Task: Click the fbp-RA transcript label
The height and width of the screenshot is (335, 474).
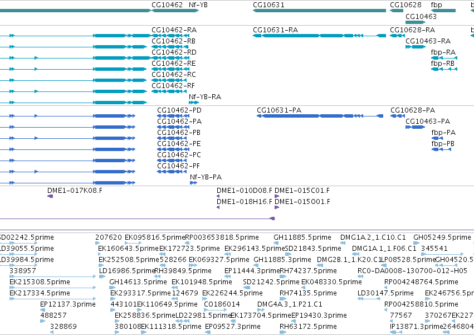Action: [x=443, y=52]
